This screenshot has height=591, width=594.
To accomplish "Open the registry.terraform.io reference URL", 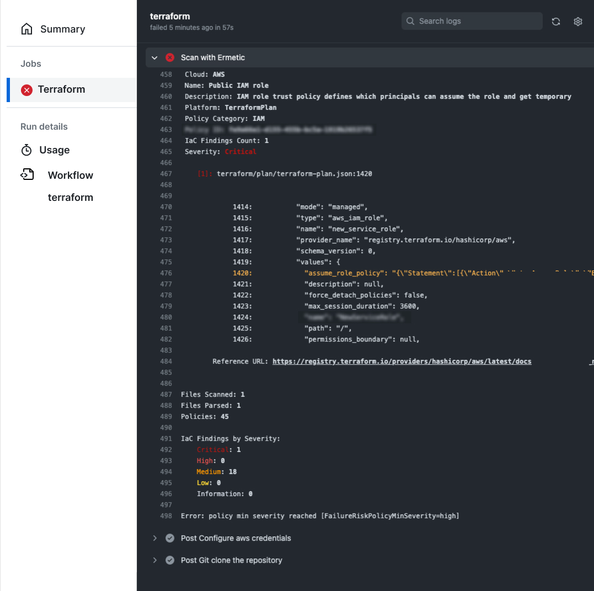I will coord(401,361).
